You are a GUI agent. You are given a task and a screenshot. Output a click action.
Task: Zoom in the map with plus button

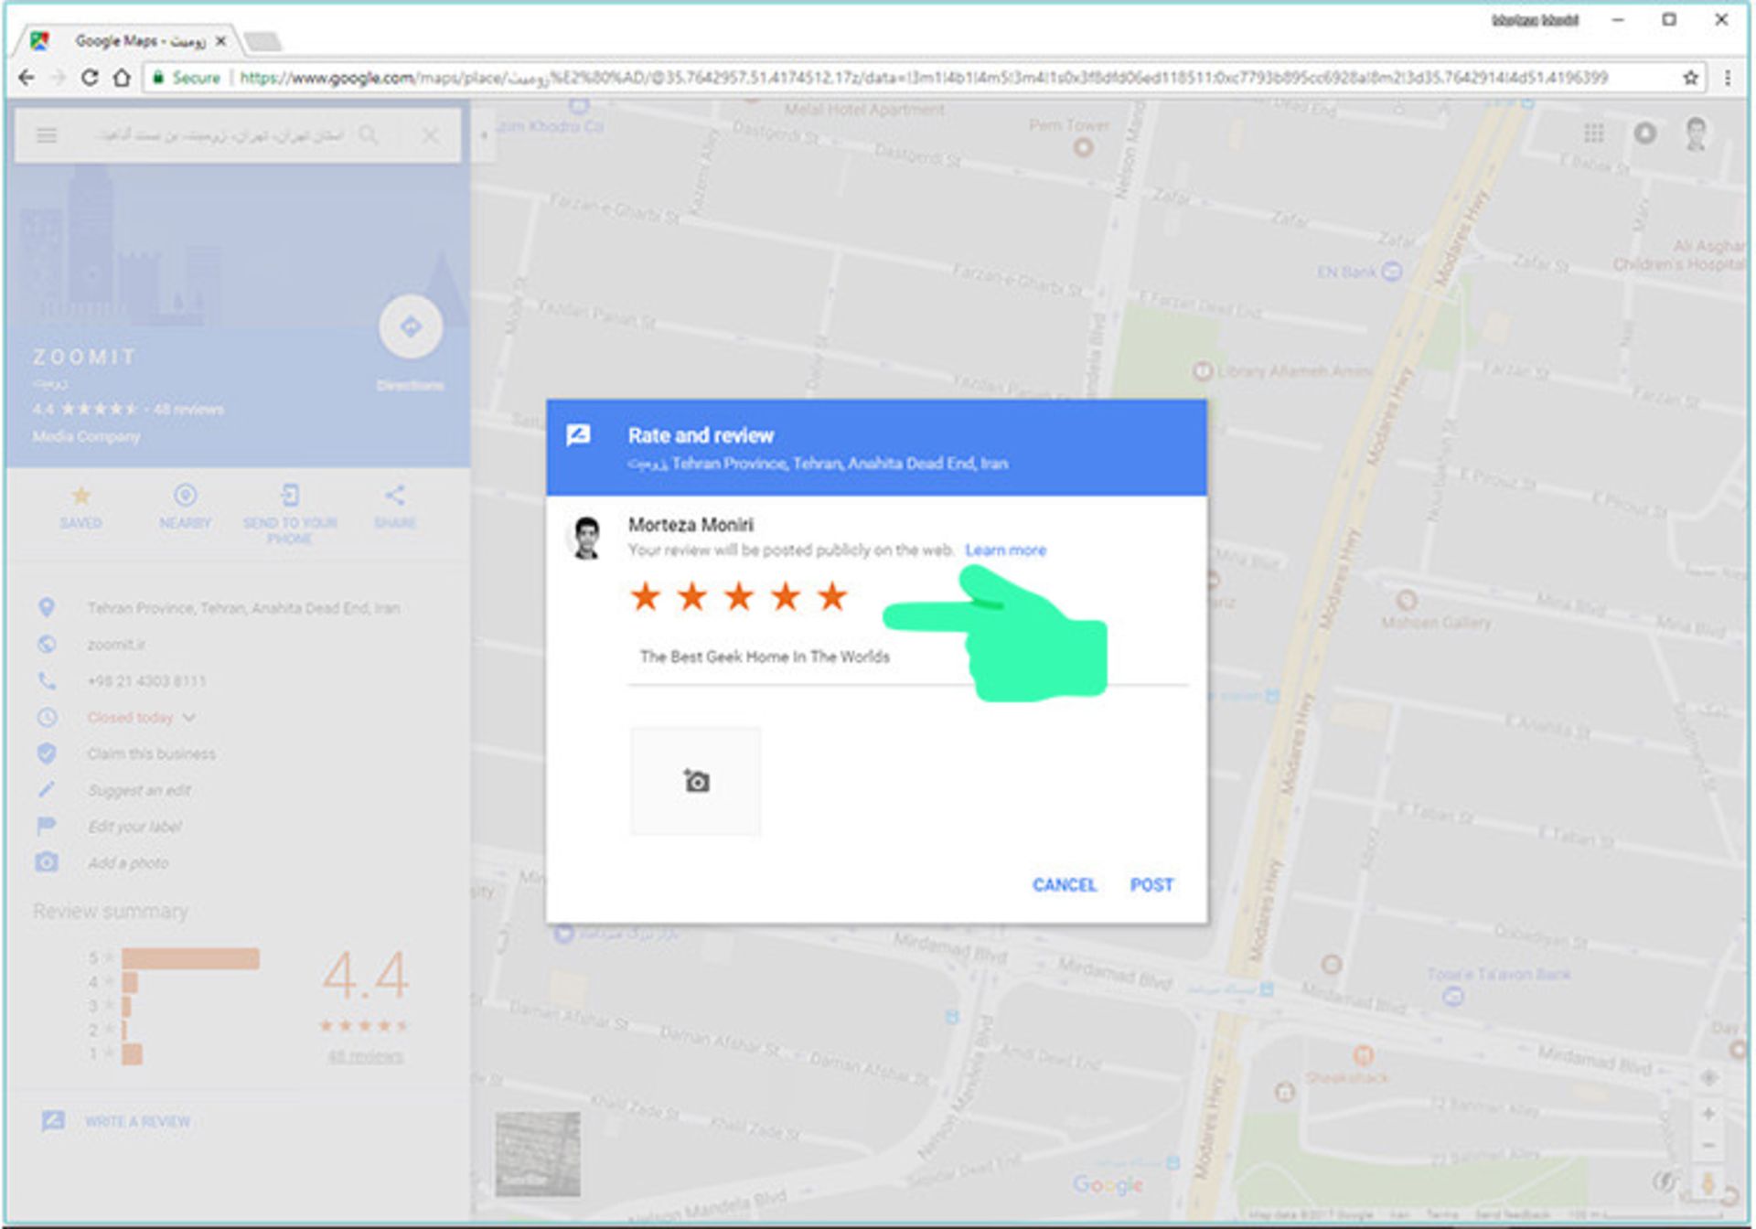(x=1708, y=1114)
